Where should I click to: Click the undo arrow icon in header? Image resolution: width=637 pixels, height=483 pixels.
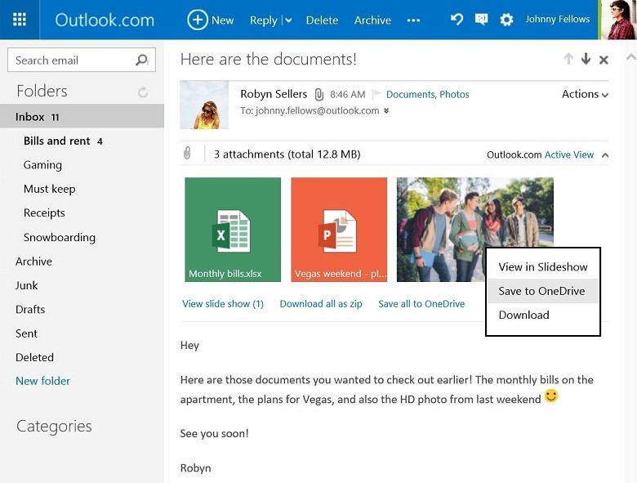[457, 20]
